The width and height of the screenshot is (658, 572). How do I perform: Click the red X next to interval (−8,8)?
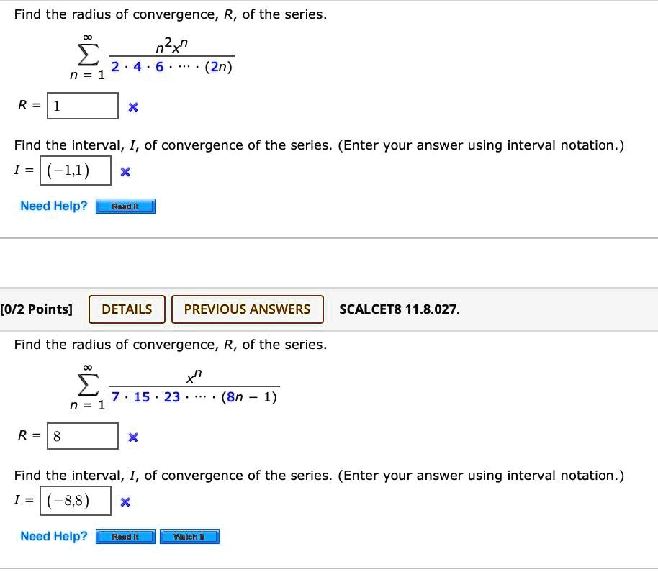coord(125,501)
